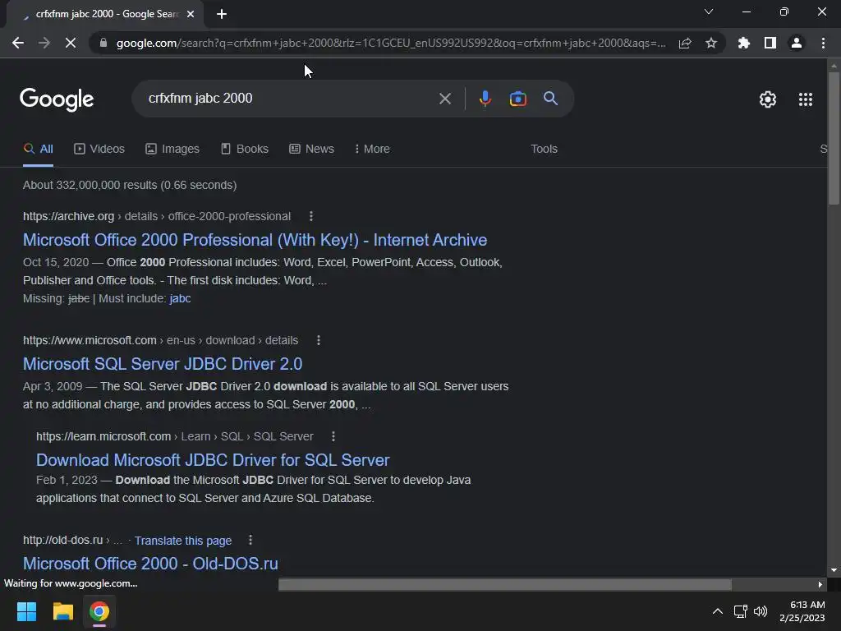Open Microsoft Office 2000 Professional result
Viewport: 841px width, 631px height.
(255, 240)
